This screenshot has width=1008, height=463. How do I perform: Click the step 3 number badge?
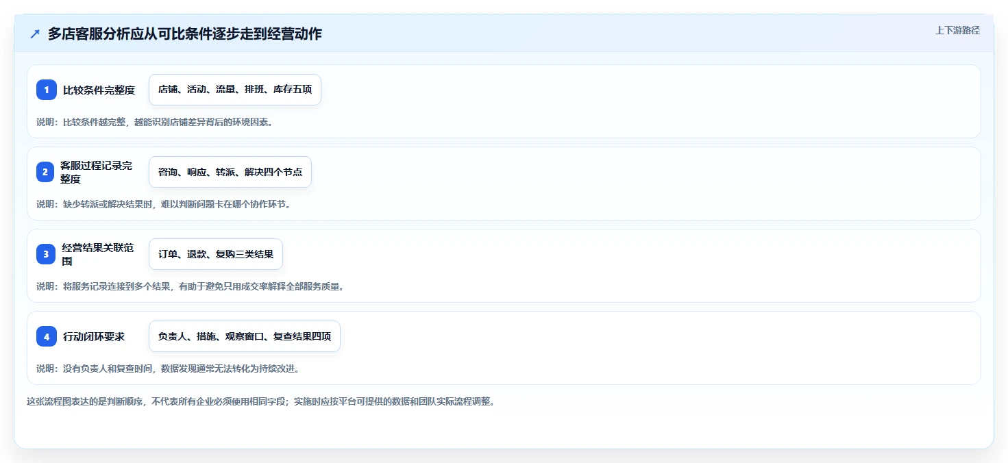click(x=47, y=254)
